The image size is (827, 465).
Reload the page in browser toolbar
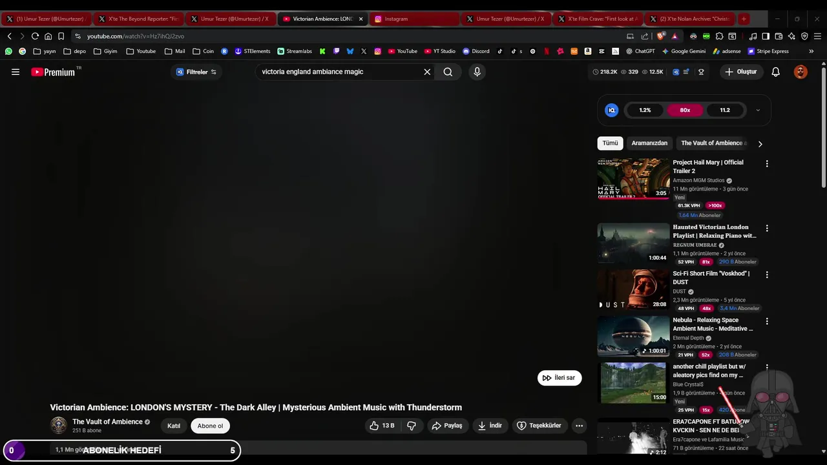[35, 36]
